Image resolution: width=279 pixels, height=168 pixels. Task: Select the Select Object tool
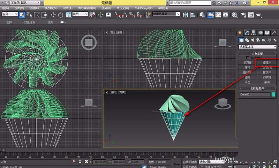click(x=22, y=15)
